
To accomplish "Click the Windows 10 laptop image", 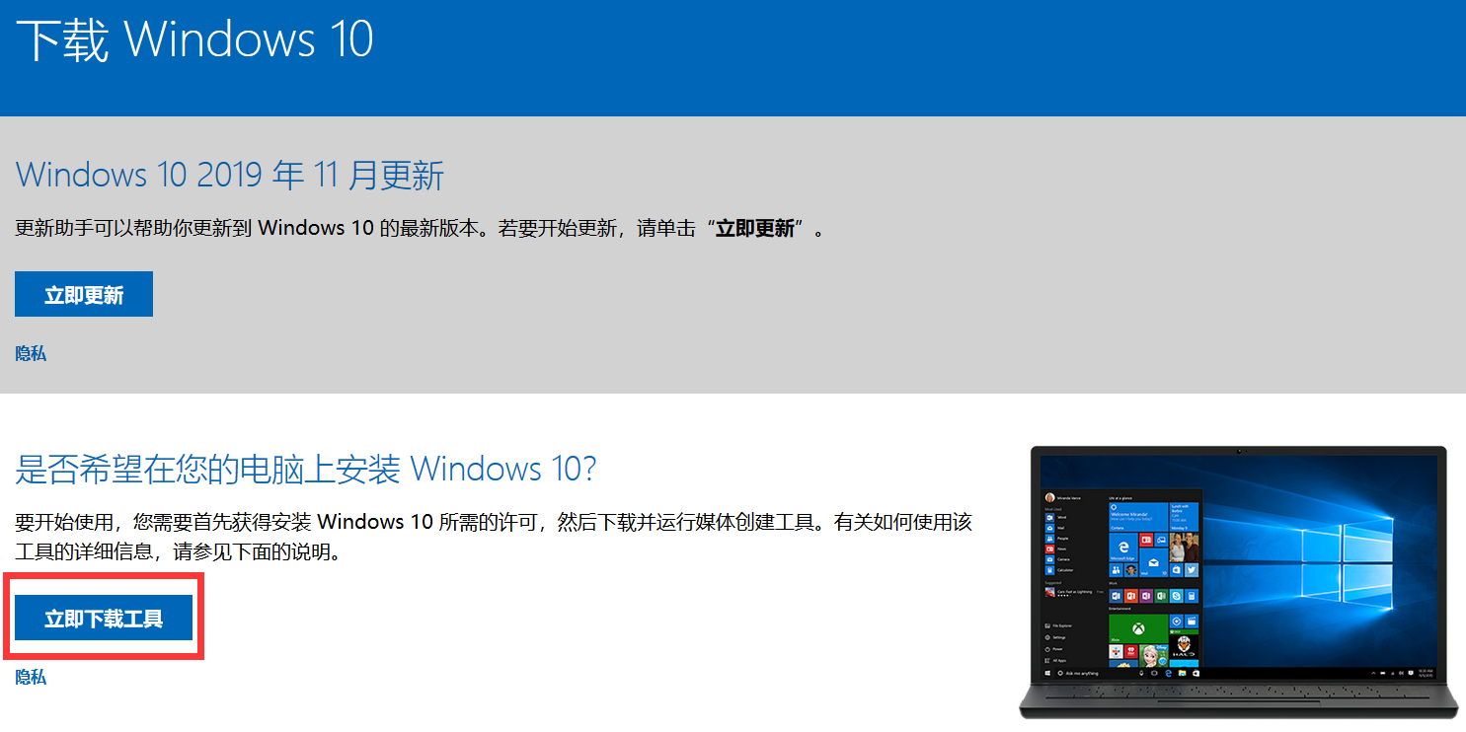I will 1238,582.
